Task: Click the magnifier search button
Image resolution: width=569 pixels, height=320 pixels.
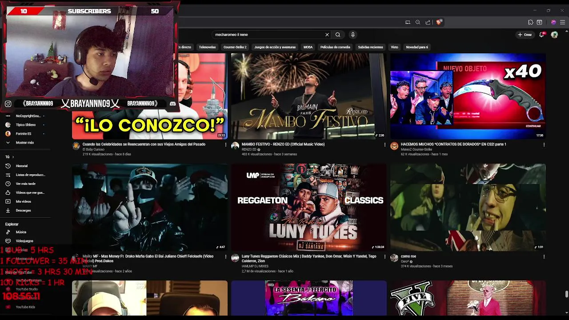Action: (x=338, y=35)
